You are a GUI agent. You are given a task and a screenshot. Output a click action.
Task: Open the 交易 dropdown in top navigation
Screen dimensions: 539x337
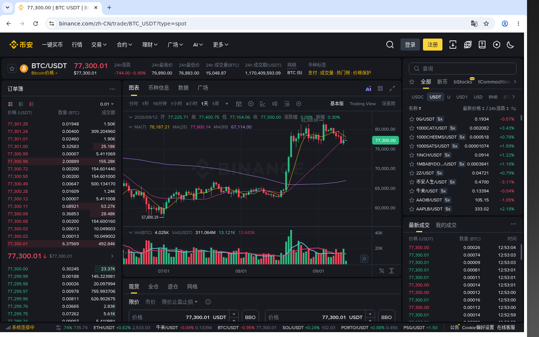pos(99,45)
